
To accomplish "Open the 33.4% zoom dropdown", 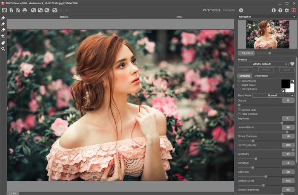I will pyautogui.click(x=246, y=53).
